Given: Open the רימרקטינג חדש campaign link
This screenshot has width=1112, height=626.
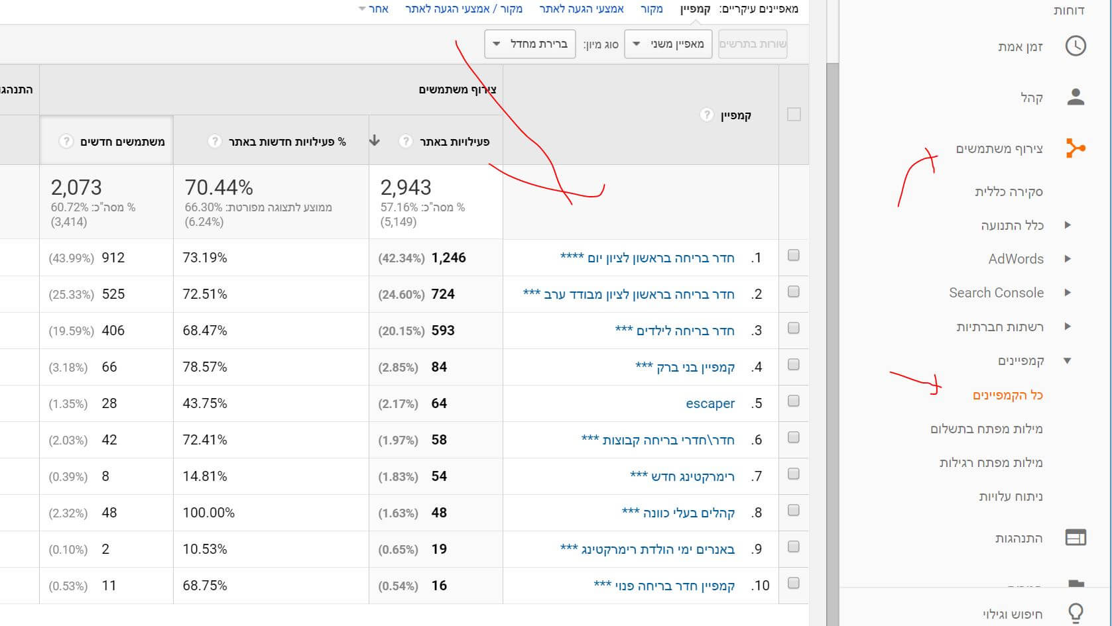Looking at the screenshot, I should (682, 476).
